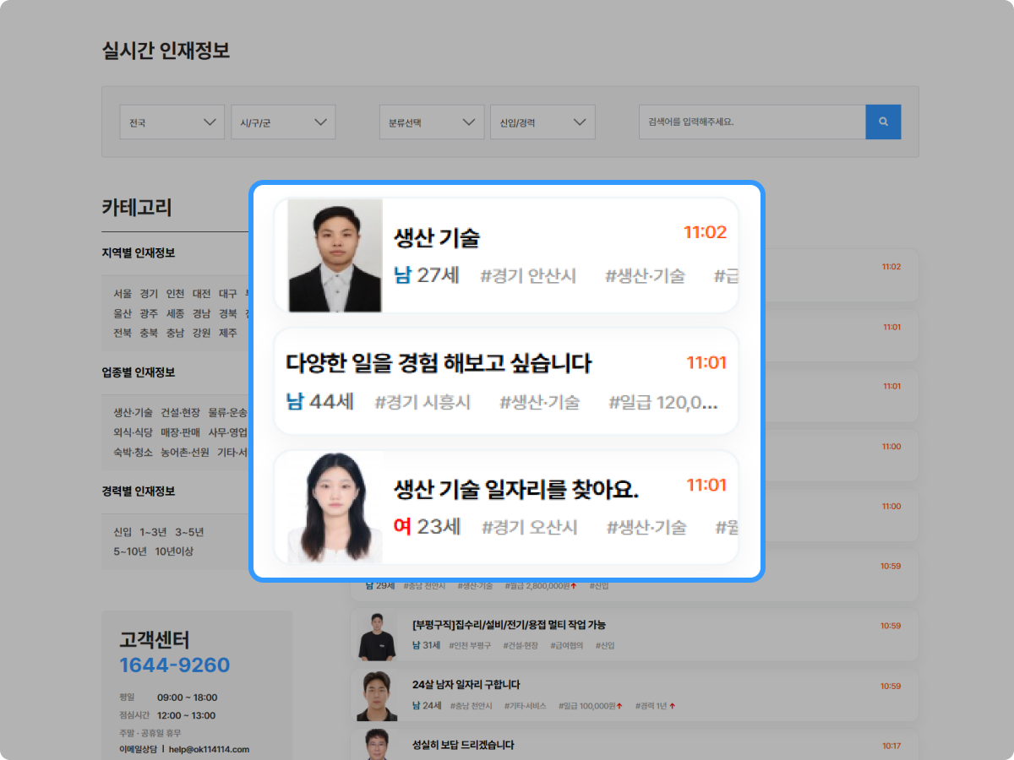
Task: Open the 다양한 일을 경험 해보고 싶습니다 listing
Action: pyautogui.click(x=439, y=364)
